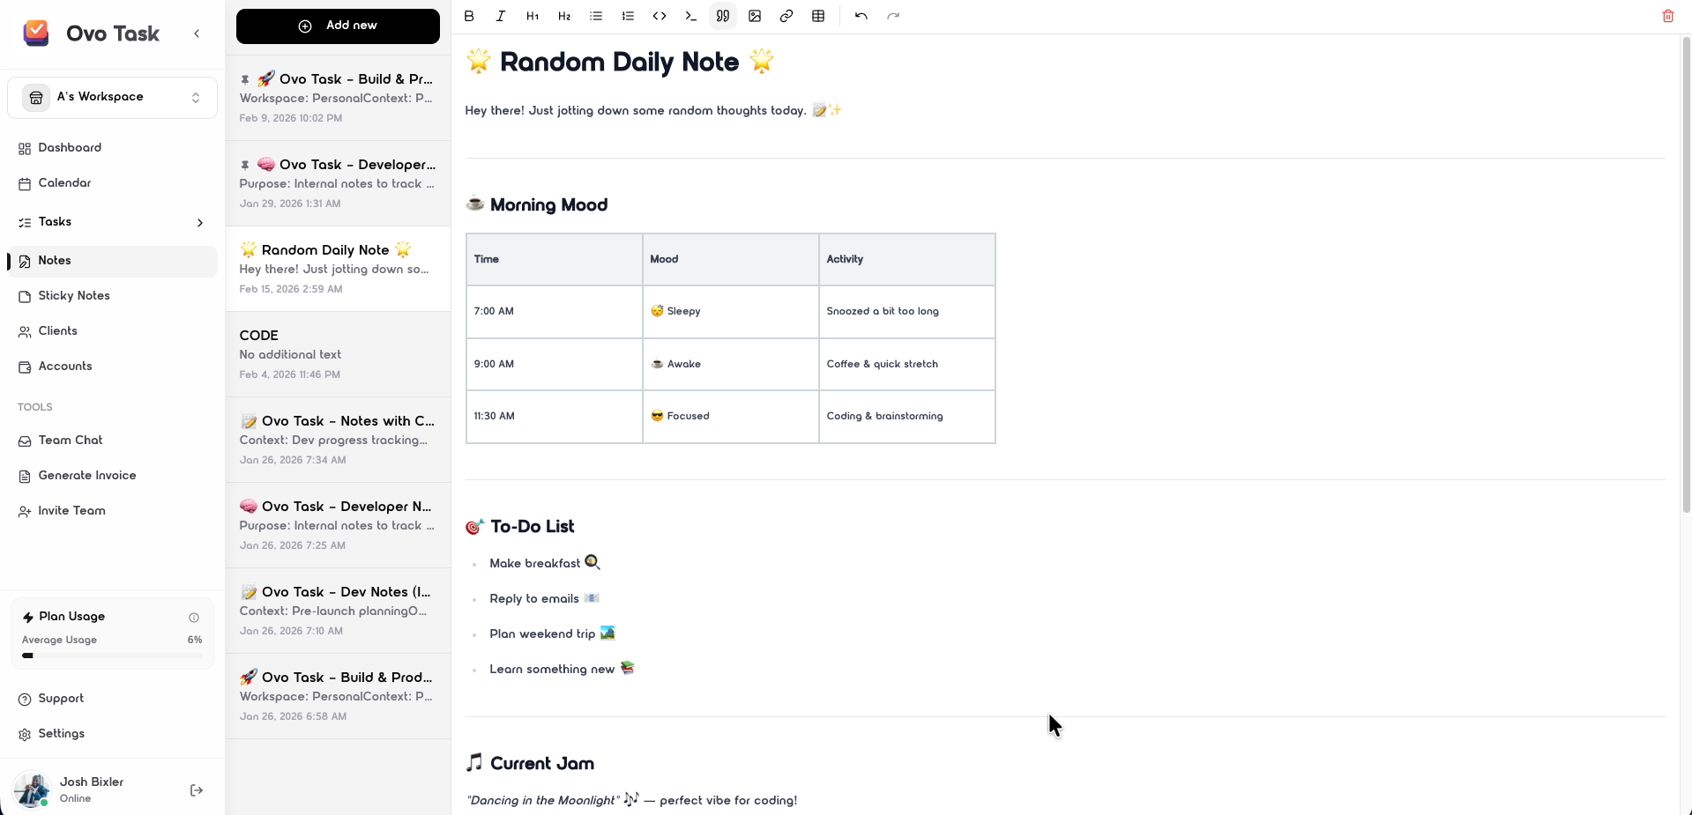Apply Heading 2 style

click(564, 16)
